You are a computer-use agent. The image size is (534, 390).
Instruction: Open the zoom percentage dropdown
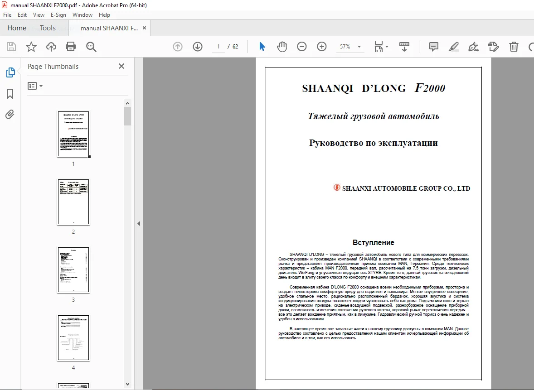tap(359, 47)
